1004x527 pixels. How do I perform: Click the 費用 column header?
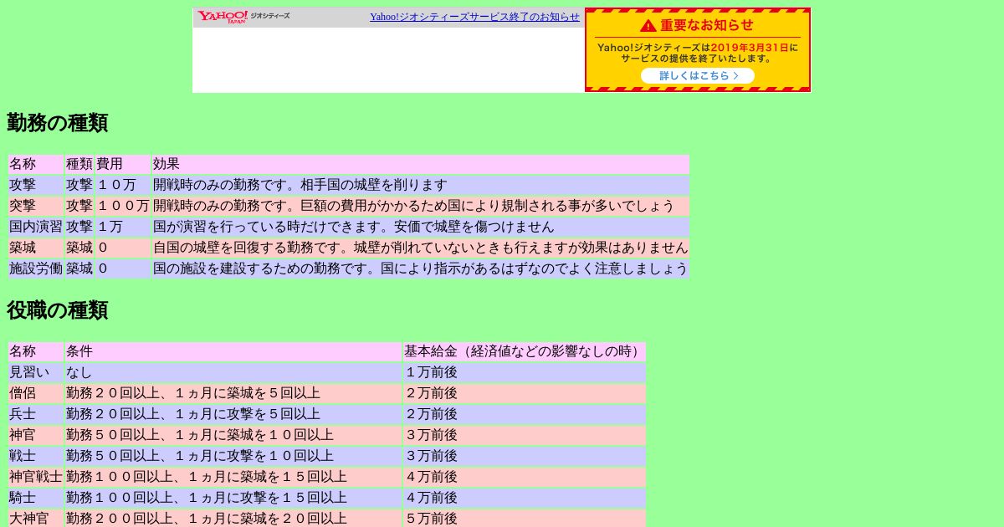[123, 164]
